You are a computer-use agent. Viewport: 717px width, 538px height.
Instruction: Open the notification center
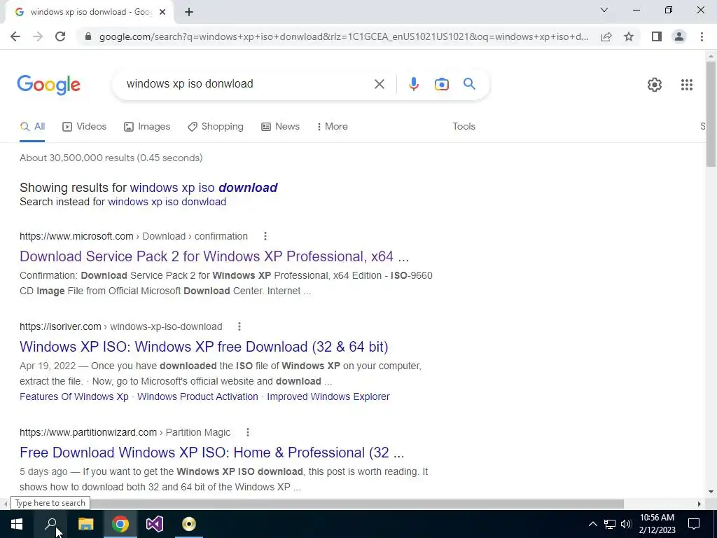point(694,524)
